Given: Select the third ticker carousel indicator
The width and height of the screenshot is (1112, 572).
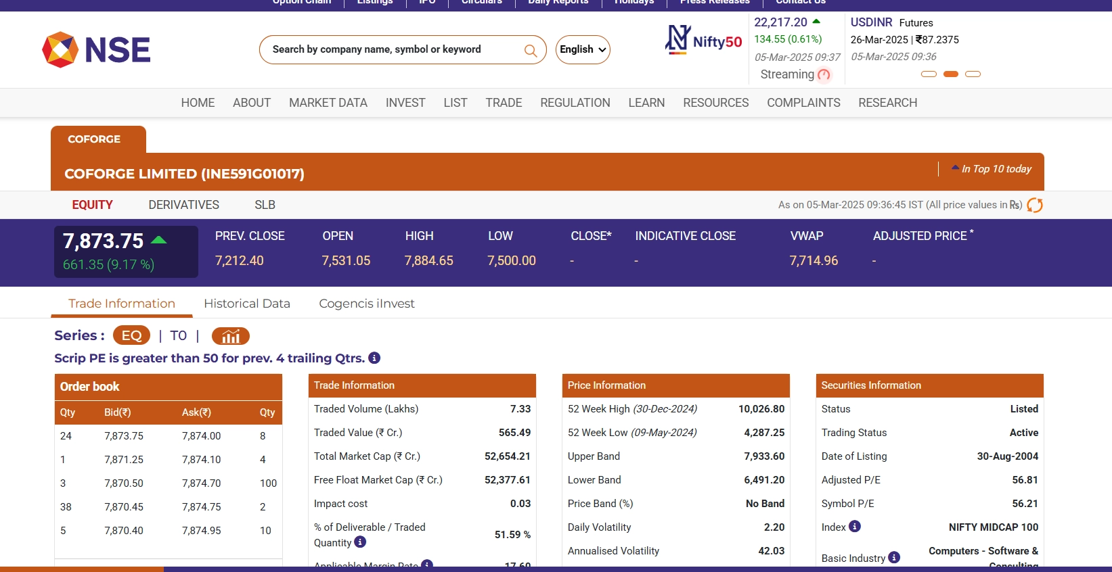Looking at the screenshot, I should tap(973, 74).
